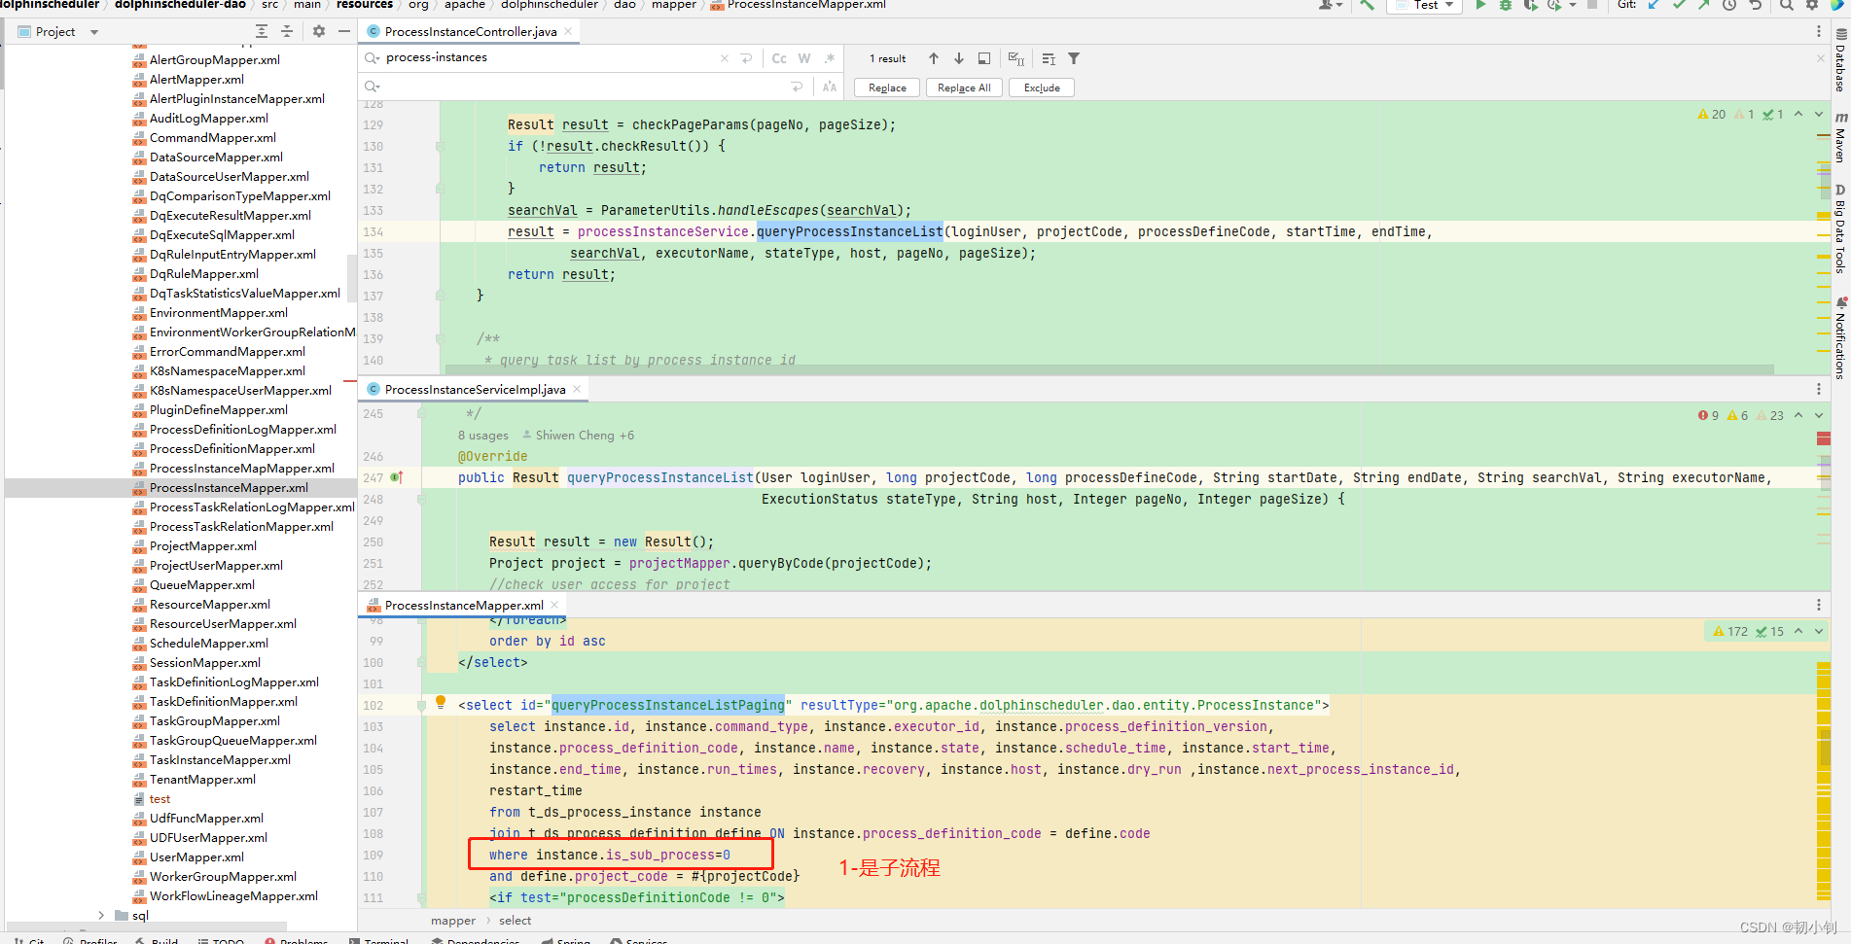Close the ProcessInstanceController.java tab

click(569, 31)
